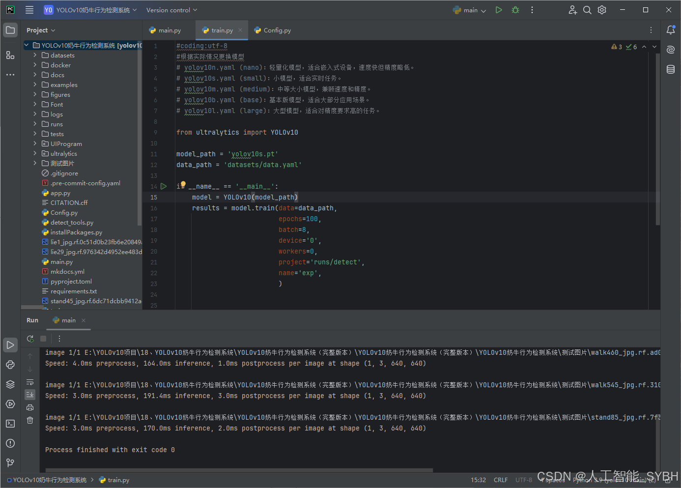The height and width of the screenshot is (488, 681).
Task: Click the CRLF line separator in status bar
Action: pos(501,480)
